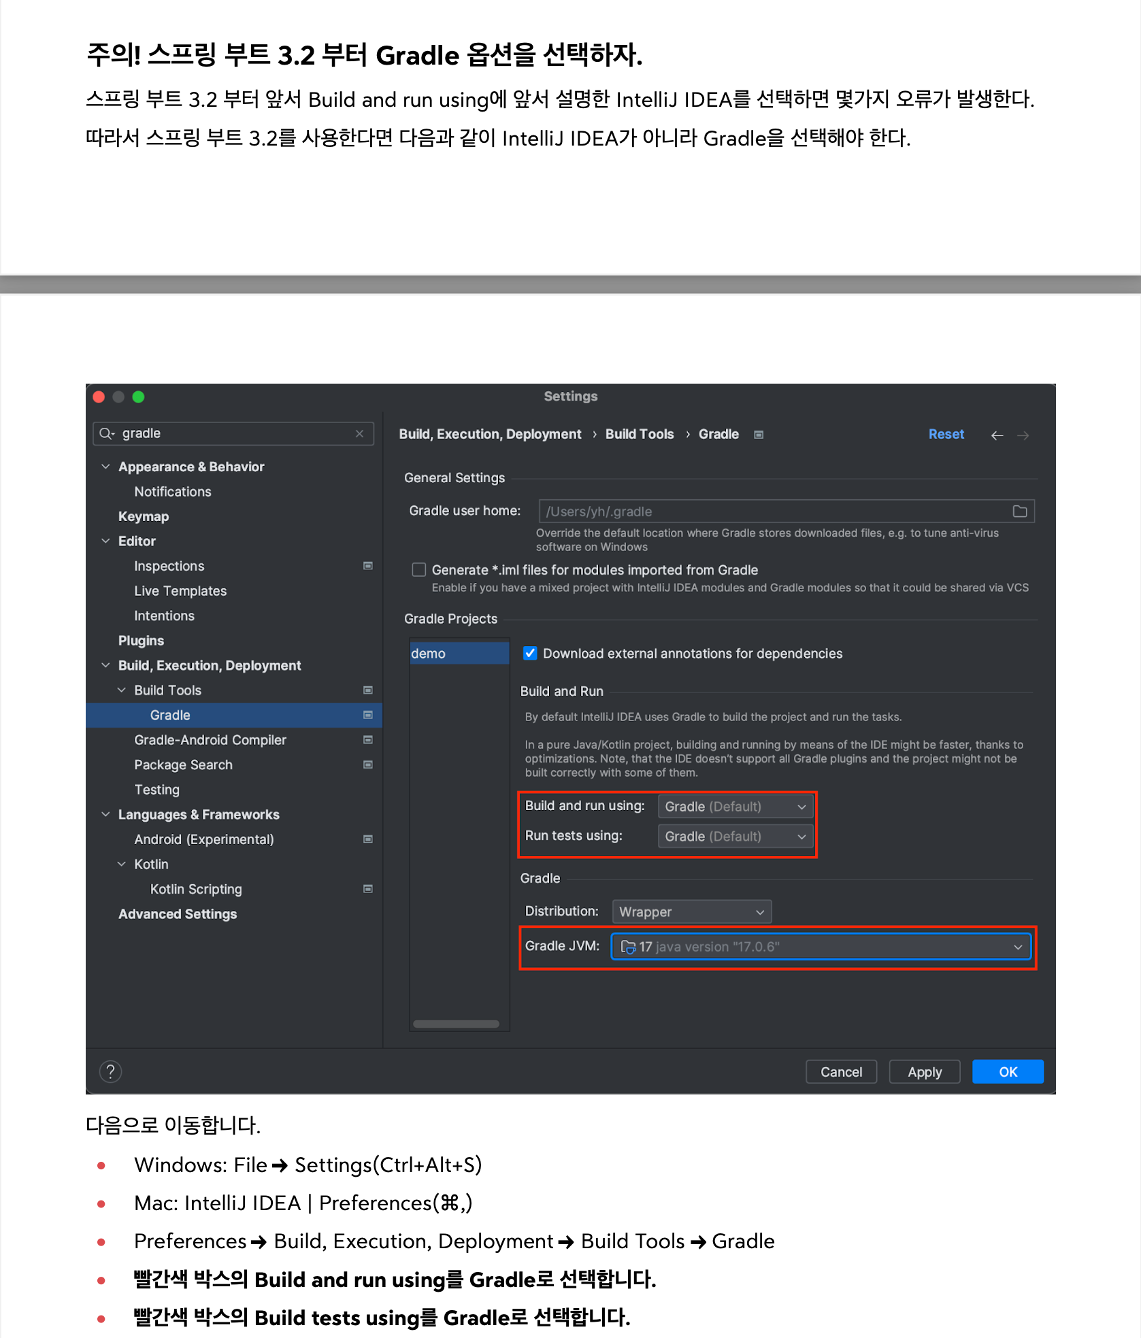
Task: Collapse Languages & Frameworks section
Action: 105,815
